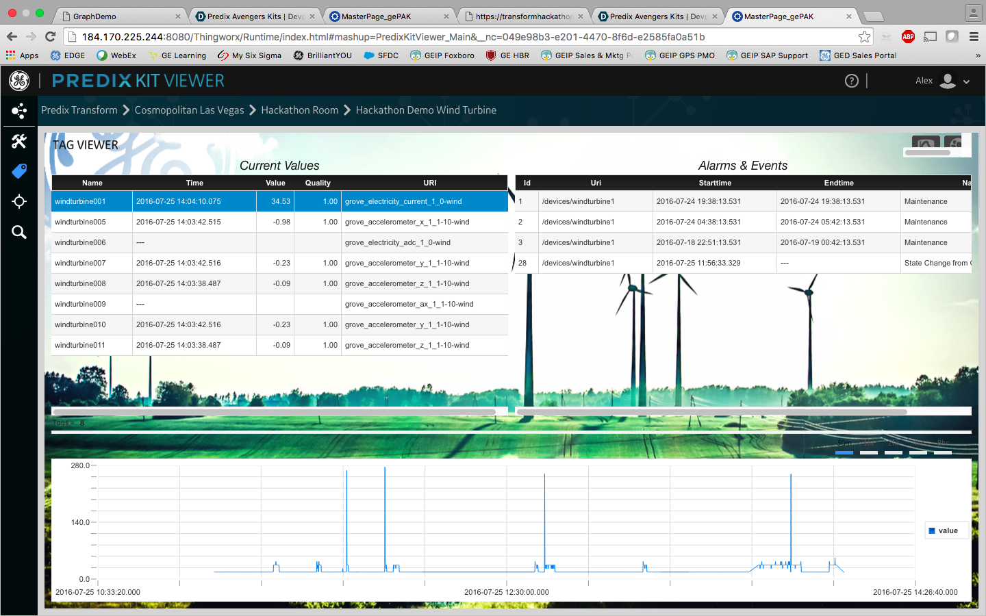Open the GED Sales Portal bookmark
The width and height of the screenshot is (986, 616).
(x=858, y=55)
